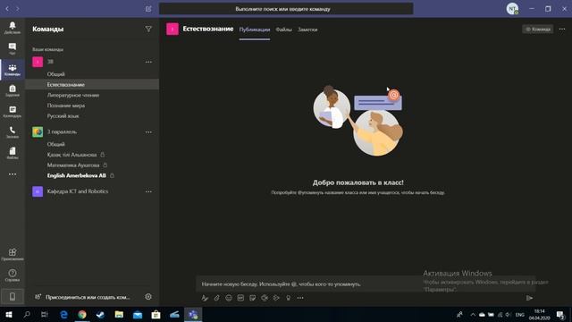The width and height of the screenshot is (572, 322).
Task: Click the Praise badge icon
Action: (288, 298)
